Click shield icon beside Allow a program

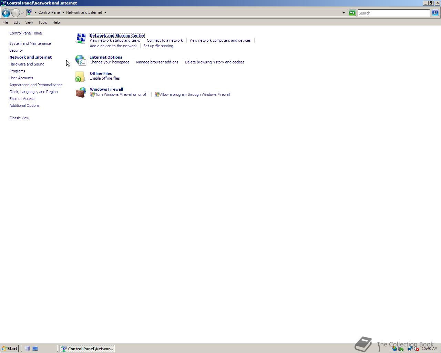[x=157, y=94]
